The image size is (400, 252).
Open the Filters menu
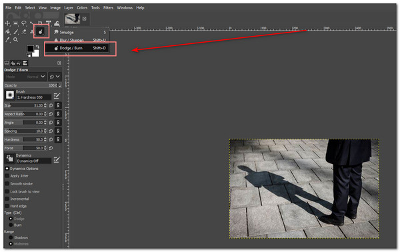[x=109, y=7]
